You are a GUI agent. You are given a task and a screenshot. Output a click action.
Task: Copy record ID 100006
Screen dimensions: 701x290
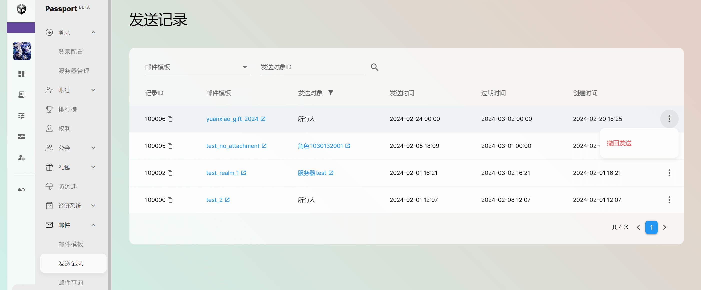(x=170, y=119)
